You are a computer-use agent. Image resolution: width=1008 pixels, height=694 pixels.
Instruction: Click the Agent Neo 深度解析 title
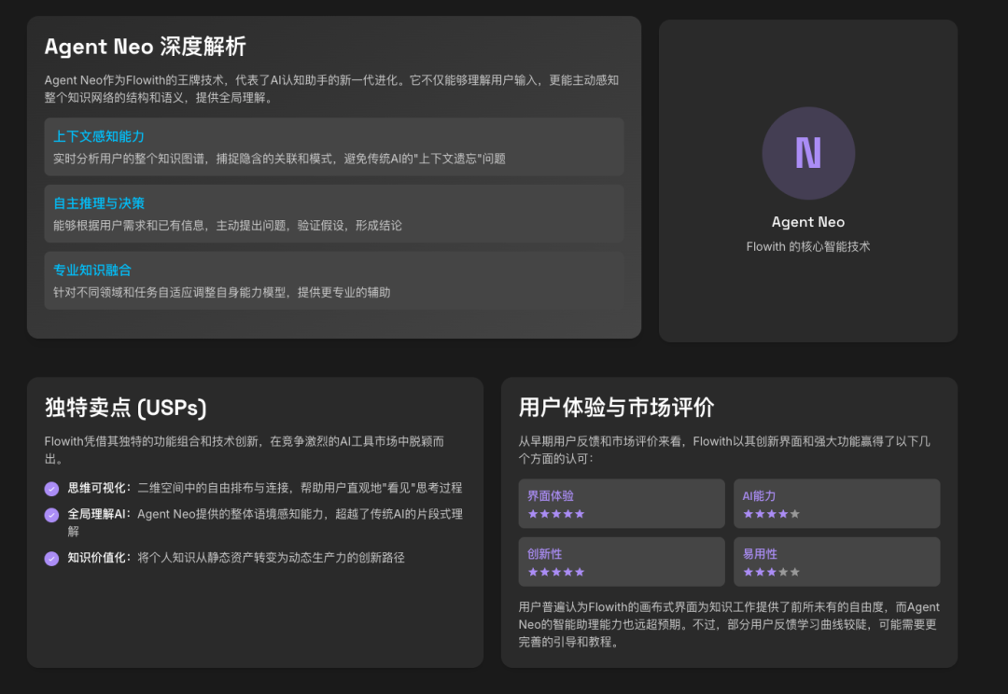click(x=146, y=47)
